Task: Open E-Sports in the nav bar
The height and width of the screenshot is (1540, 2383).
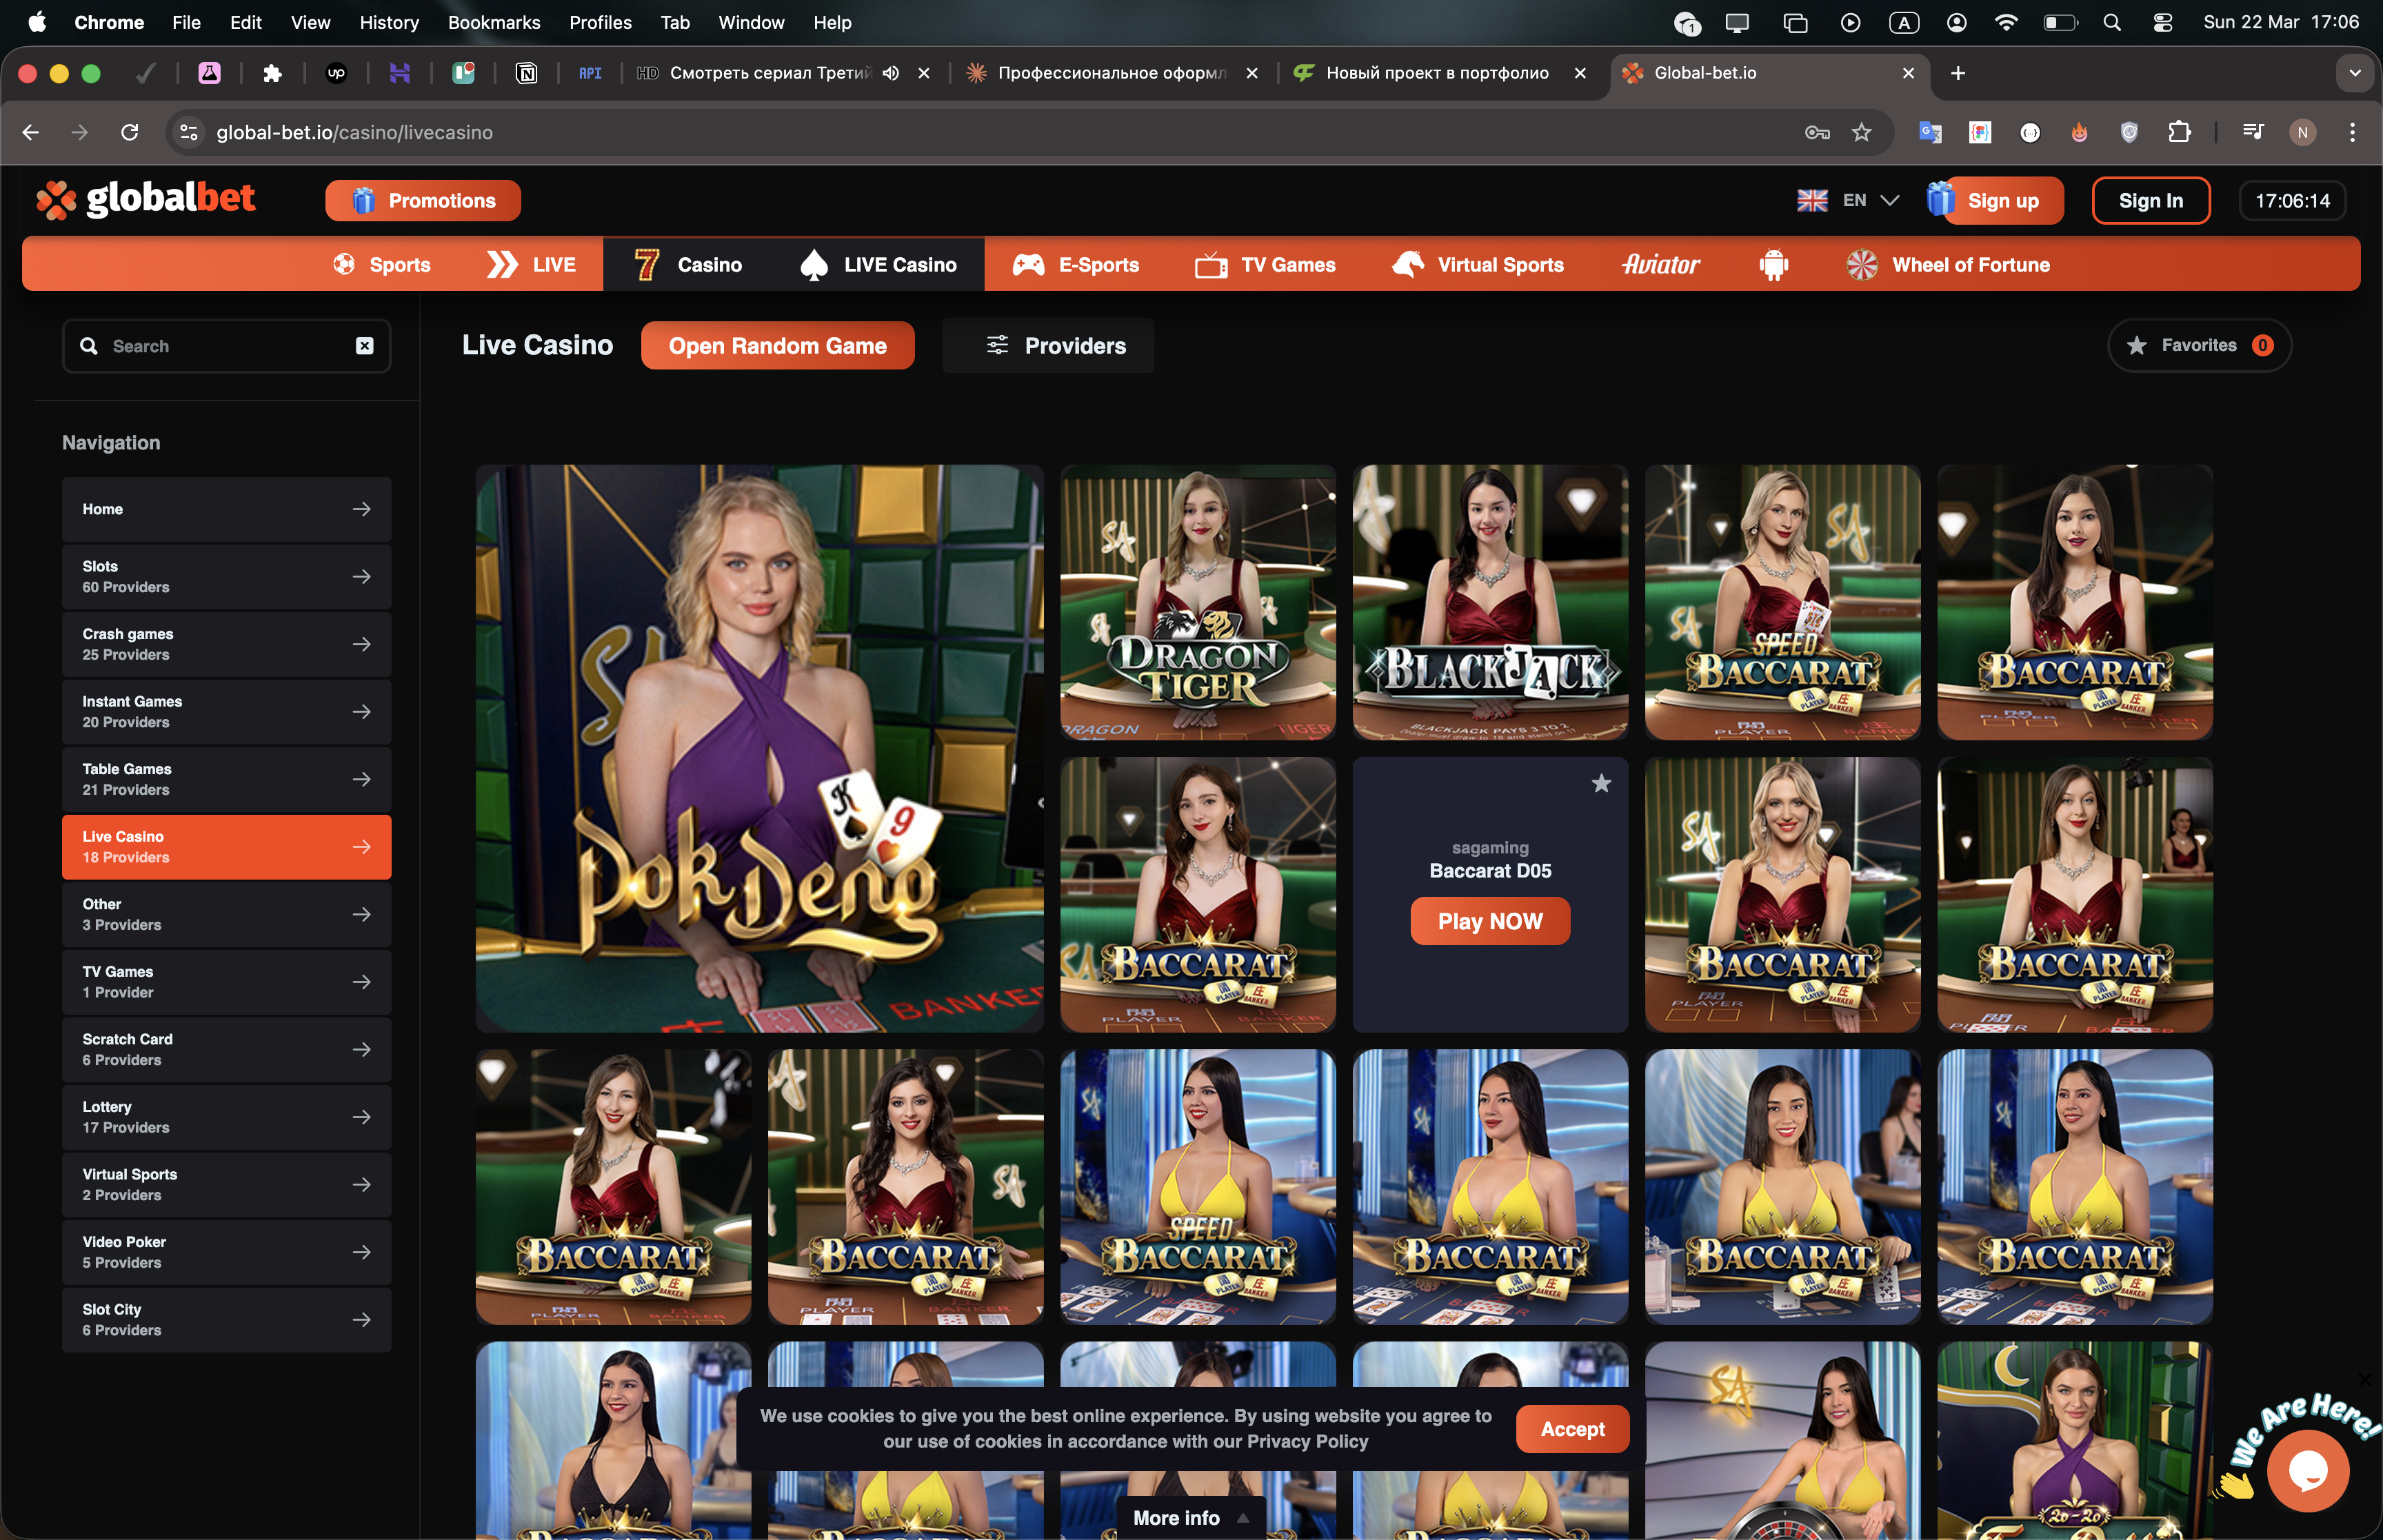Action: pos(1077,265)
